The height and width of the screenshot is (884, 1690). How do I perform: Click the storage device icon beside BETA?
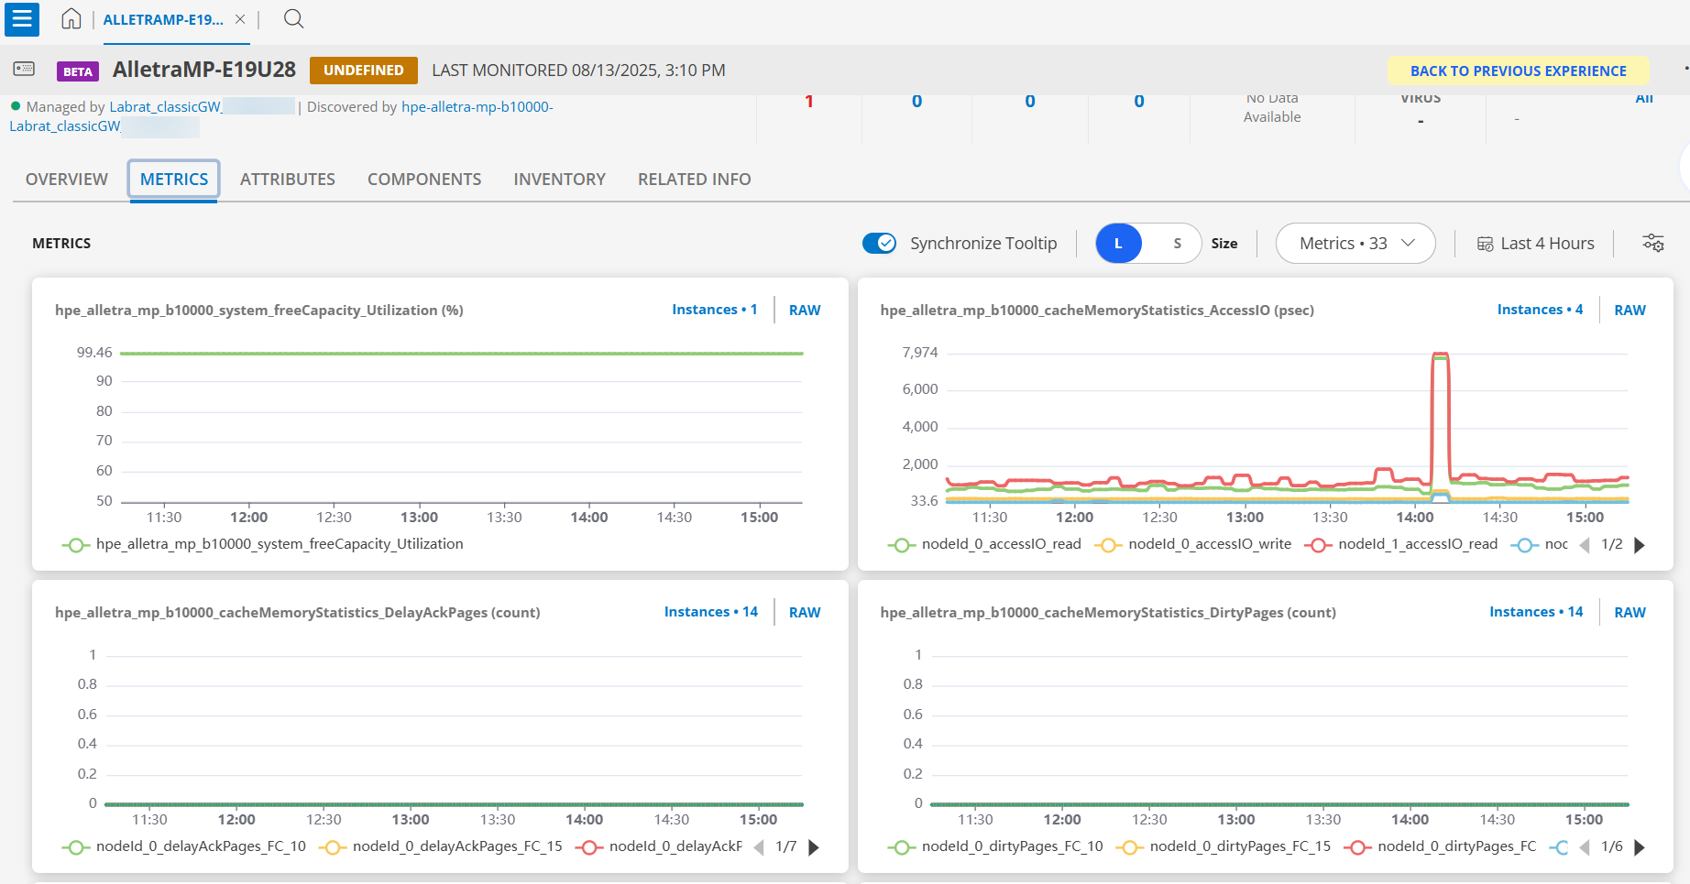point(25,70)
